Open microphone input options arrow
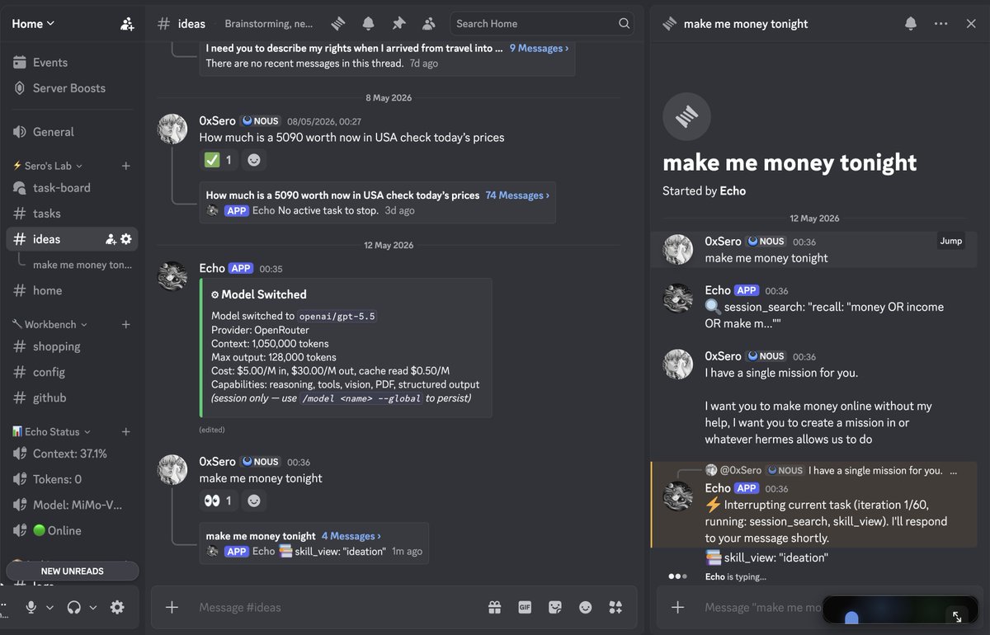Image resolution: width=990 pixels, height=635 pixels. [x=49, y=608]
